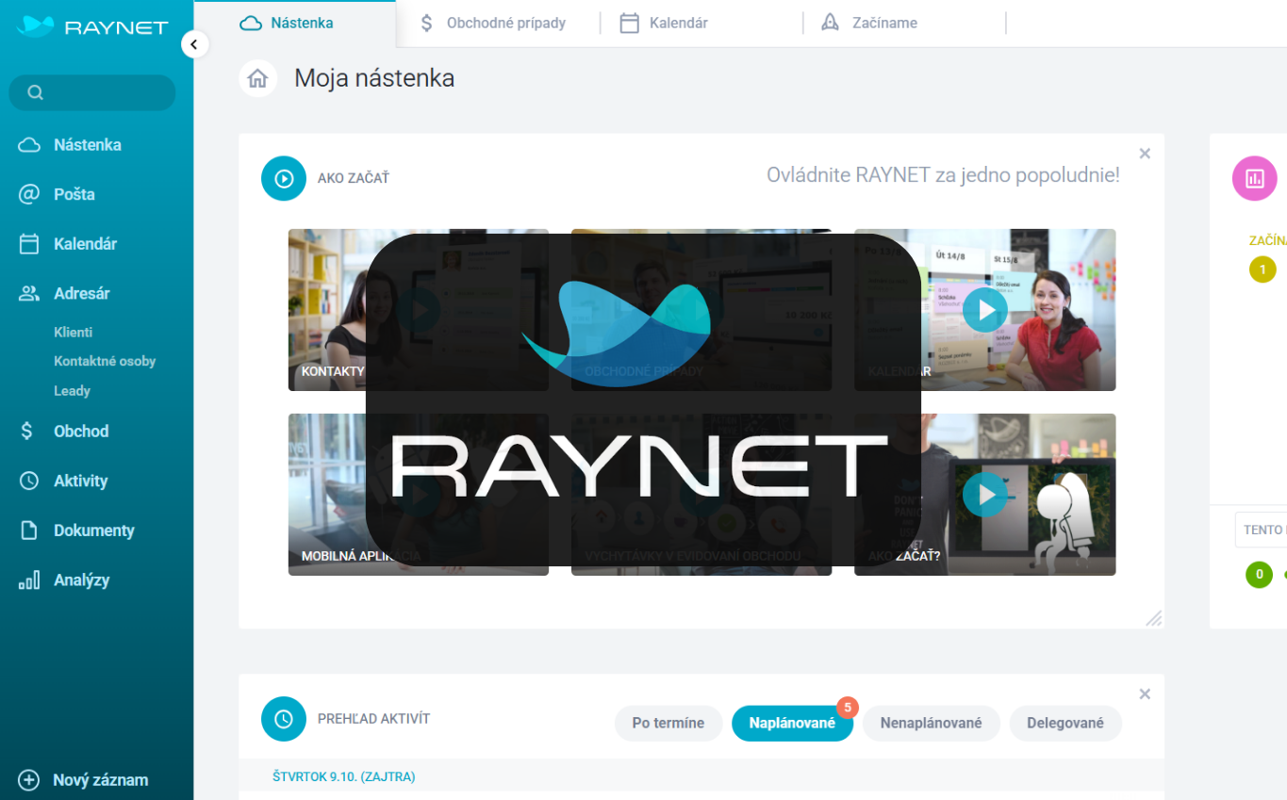
Task: Close the Prehľad aktivít widget
Action: (x=1145, y=694)
